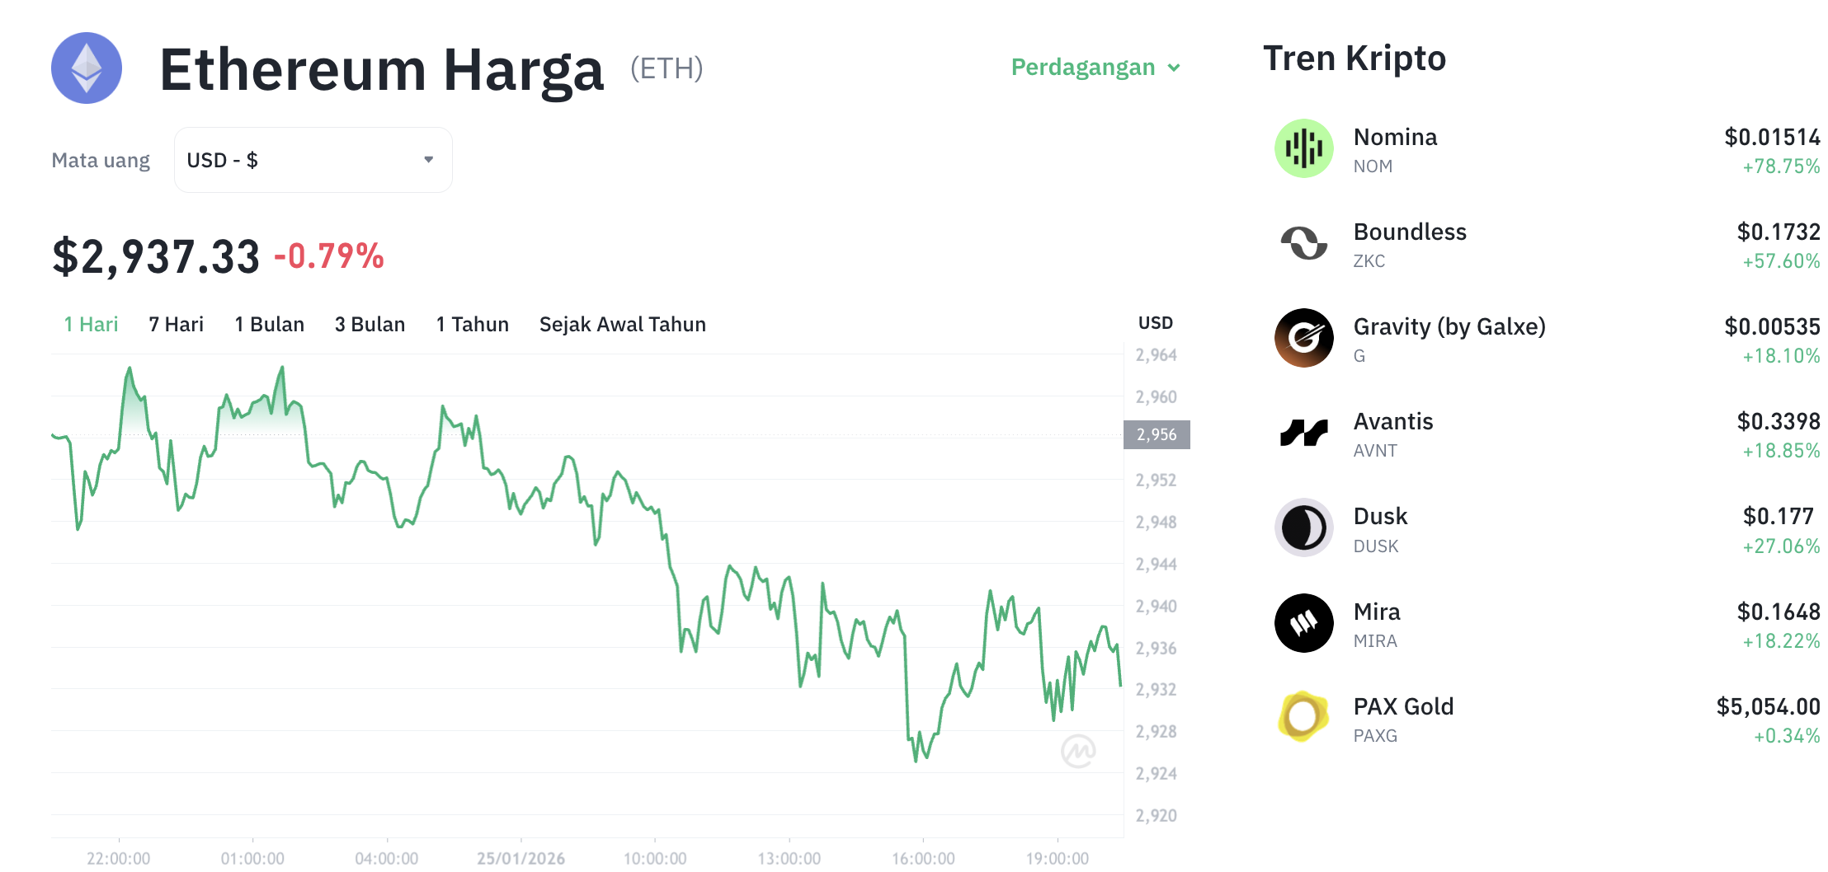Select the Nomina coin icon
1828x872 pixels.
tap(1304, 148)
